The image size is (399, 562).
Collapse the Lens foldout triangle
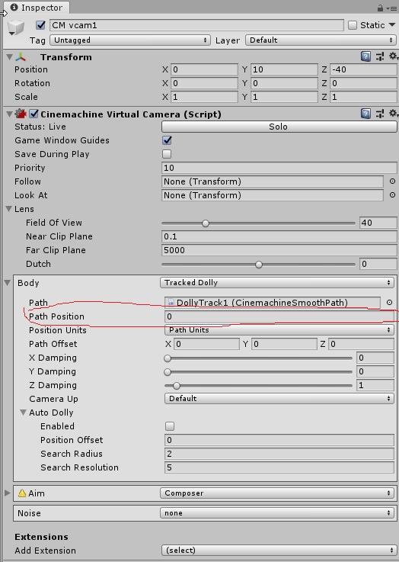tap(9, 209)
